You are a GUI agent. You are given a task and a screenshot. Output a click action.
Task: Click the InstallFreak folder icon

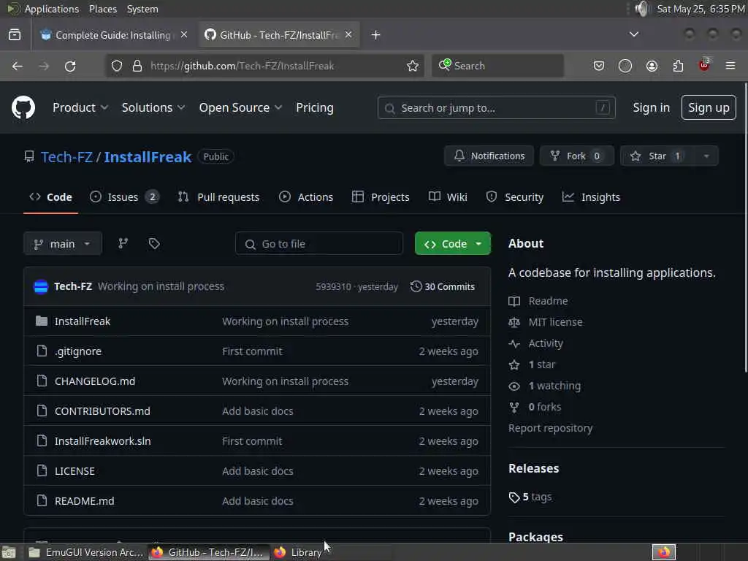pyautogui.click(x=42, y=321)
